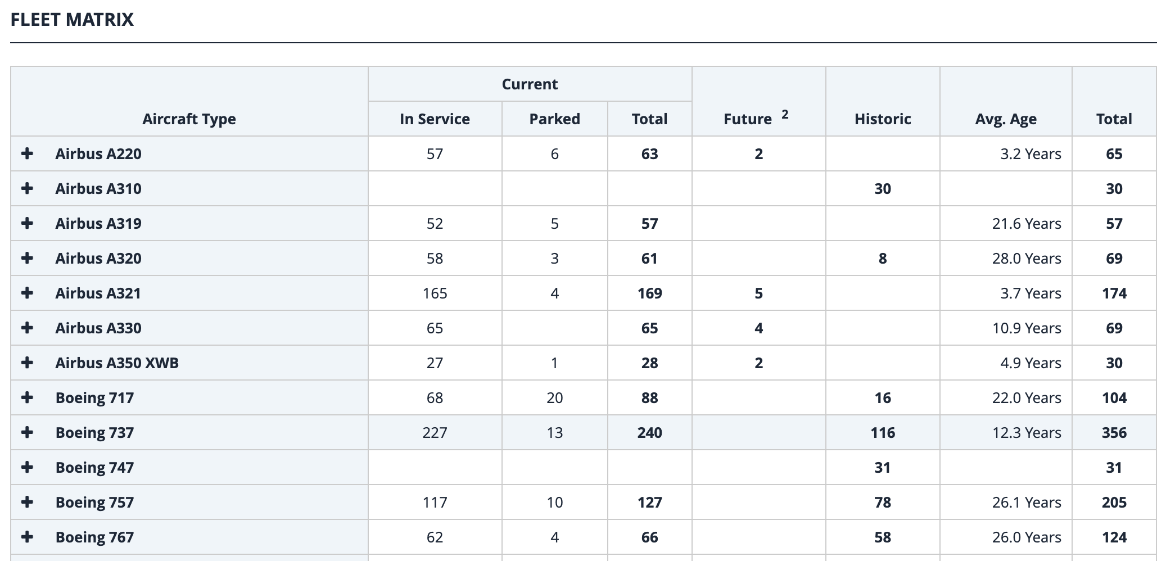Expand the Airbus A321 row
The width and height of the screenshot is (1166, 561).
tap(27, 293)
